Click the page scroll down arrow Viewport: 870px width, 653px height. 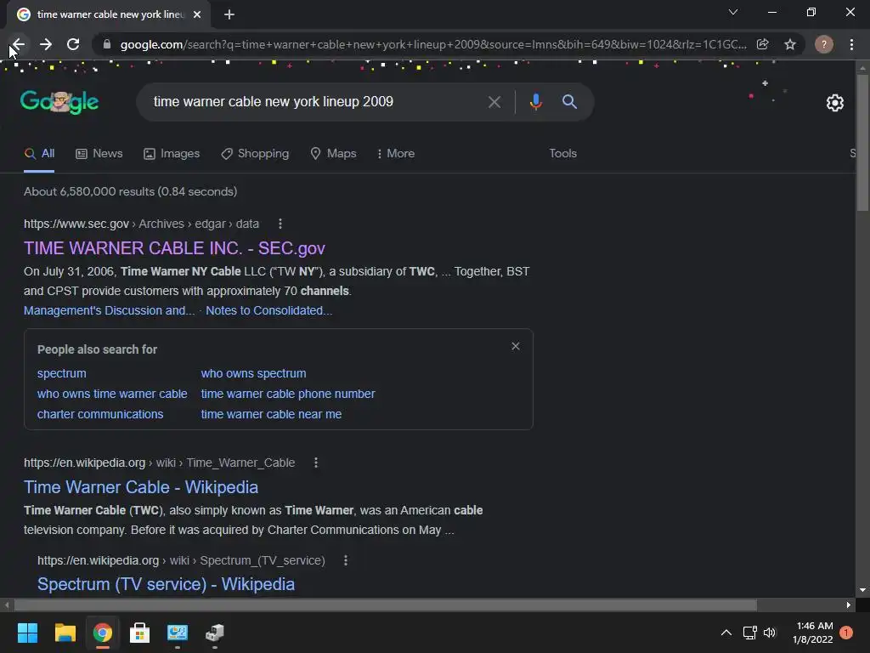click(x=862, y=590)
